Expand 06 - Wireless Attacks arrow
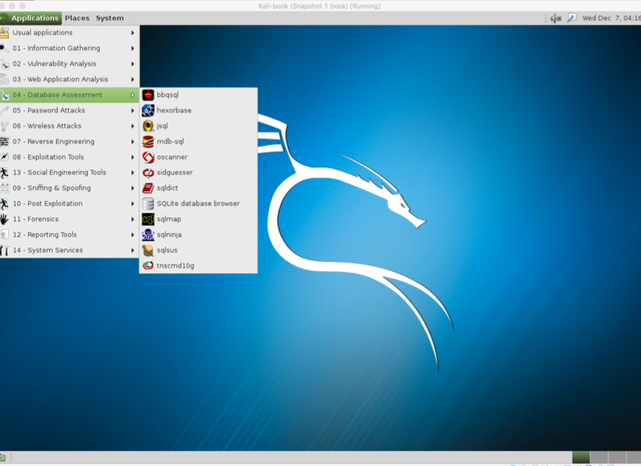 click(x=132, y=126)
